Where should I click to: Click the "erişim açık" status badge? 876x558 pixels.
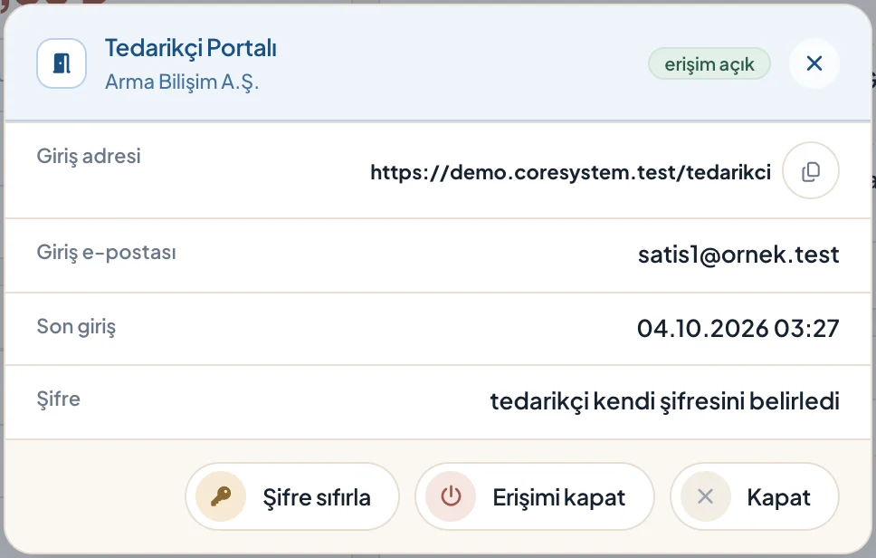(709, 63)
